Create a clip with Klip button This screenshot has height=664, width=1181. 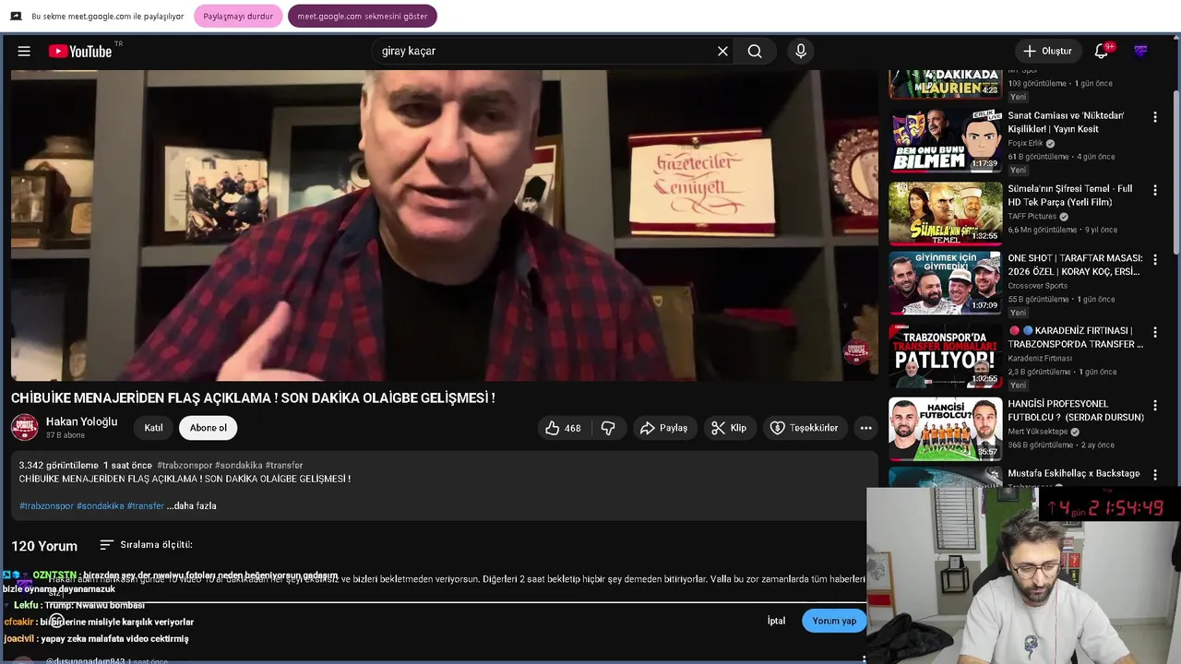[729, 428]
